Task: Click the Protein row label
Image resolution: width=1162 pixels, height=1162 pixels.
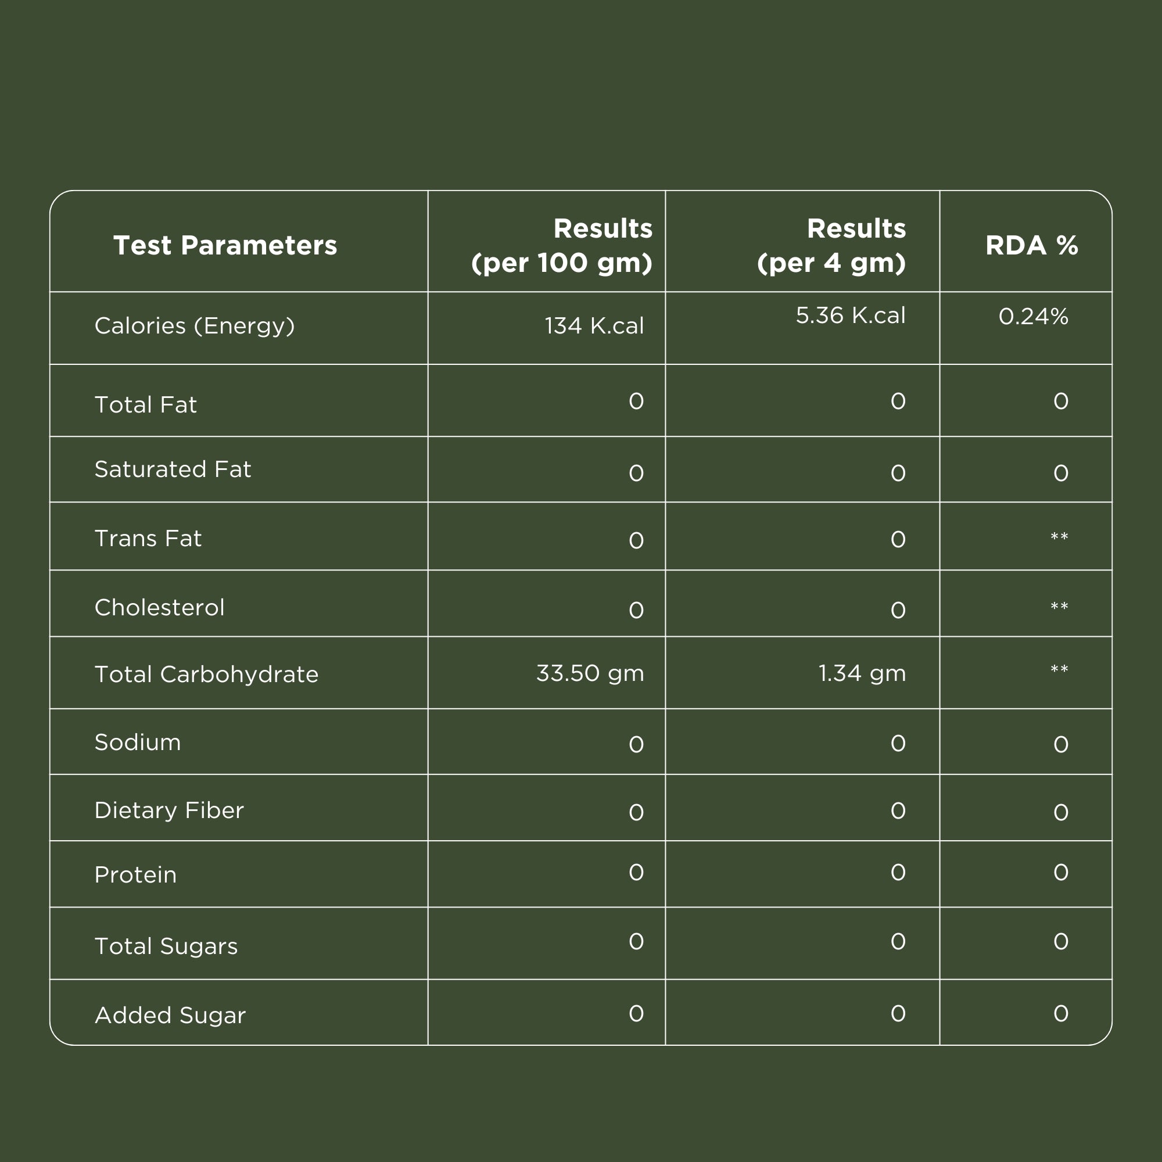Action: click(136, 874)
